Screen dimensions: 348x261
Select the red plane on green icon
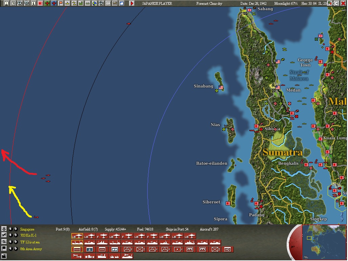[47, 3]
